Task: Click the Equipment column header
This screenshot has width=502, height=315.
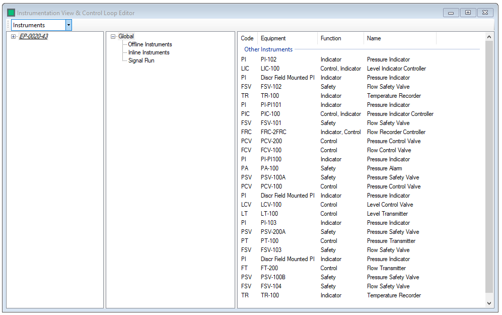Action: 273,38
